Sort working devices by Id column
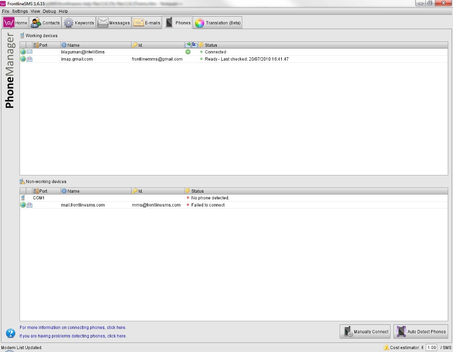 pos(158,45)
